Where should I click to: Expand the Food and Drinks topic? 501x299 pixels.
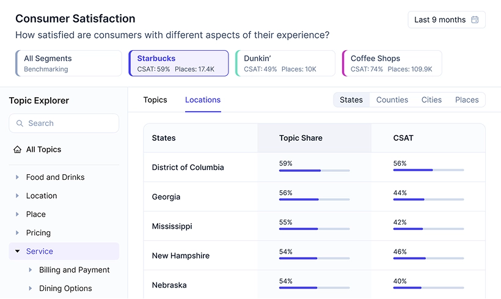pyautogui.click(x=17, y=177)
